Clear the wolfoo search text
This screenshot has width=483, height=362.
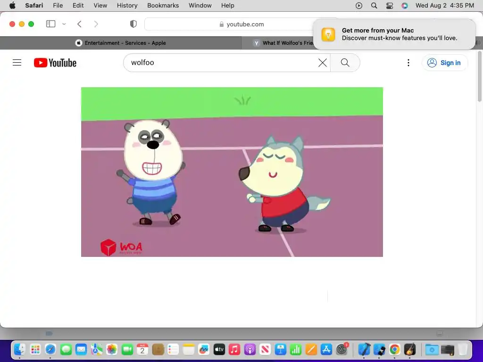coord(323,63)
